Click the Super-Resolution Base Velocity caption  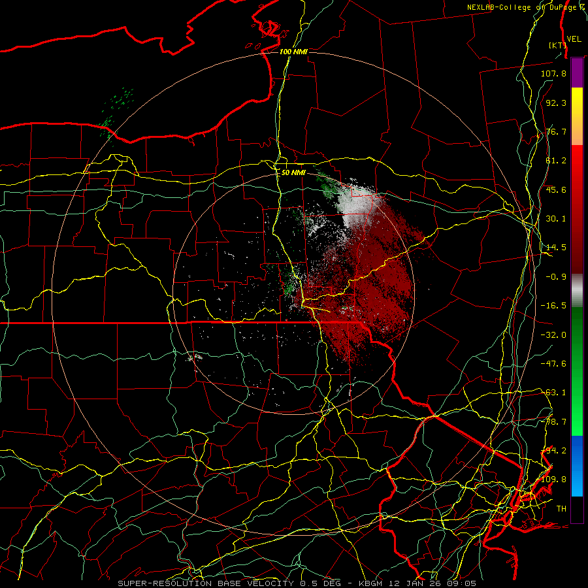[x=297, y=583]
